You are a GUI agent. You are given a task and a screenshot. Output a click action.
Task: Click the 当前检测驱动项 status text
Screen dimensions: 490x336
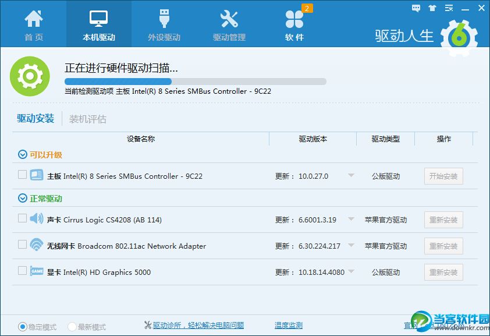pos(168,91)
